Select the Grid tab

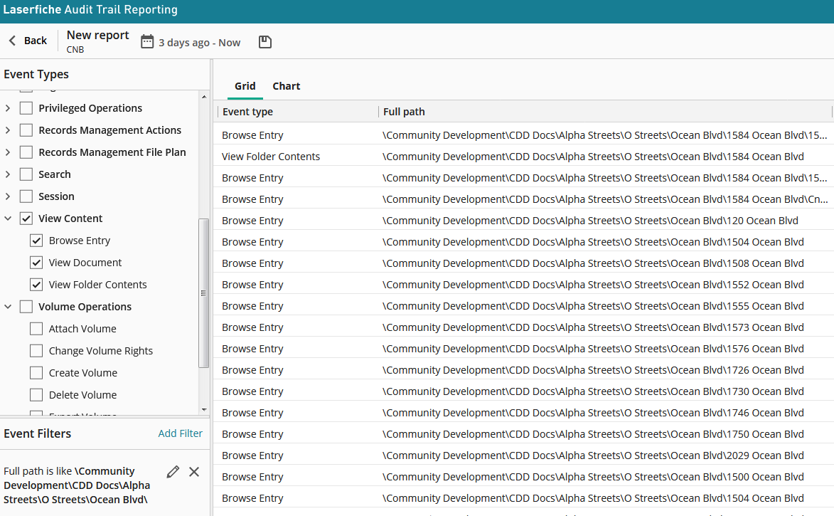tap(245, 86)
